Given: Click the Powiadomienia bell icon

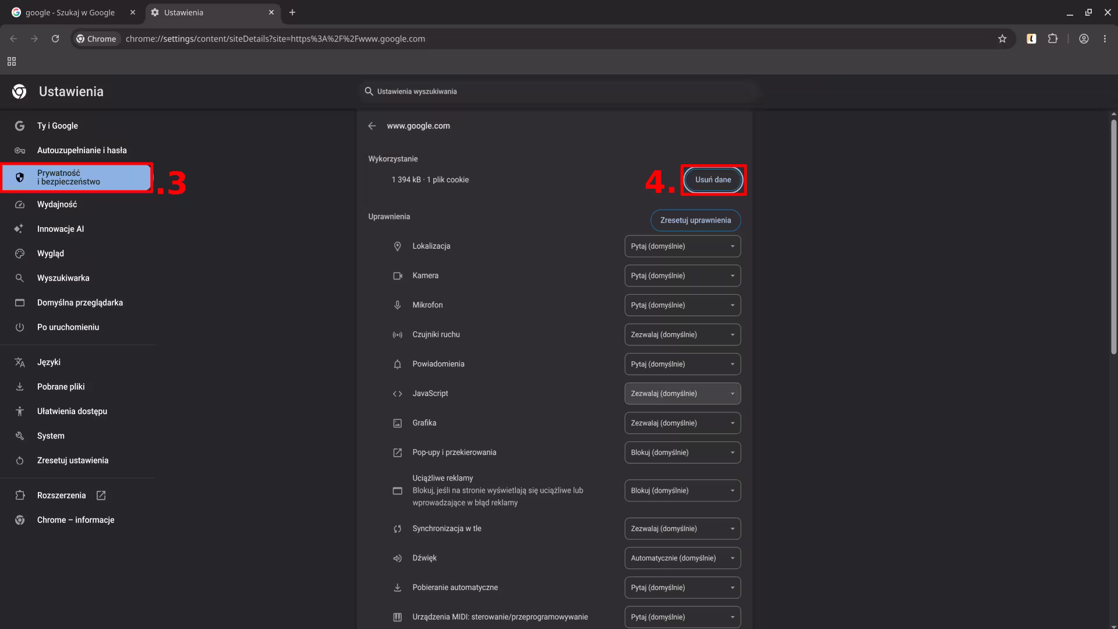Looking at the screenshot, I should pos(398,364).
